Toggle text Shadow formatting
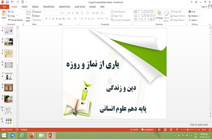The width and height of the screenshot is (212, 139). 57,19
